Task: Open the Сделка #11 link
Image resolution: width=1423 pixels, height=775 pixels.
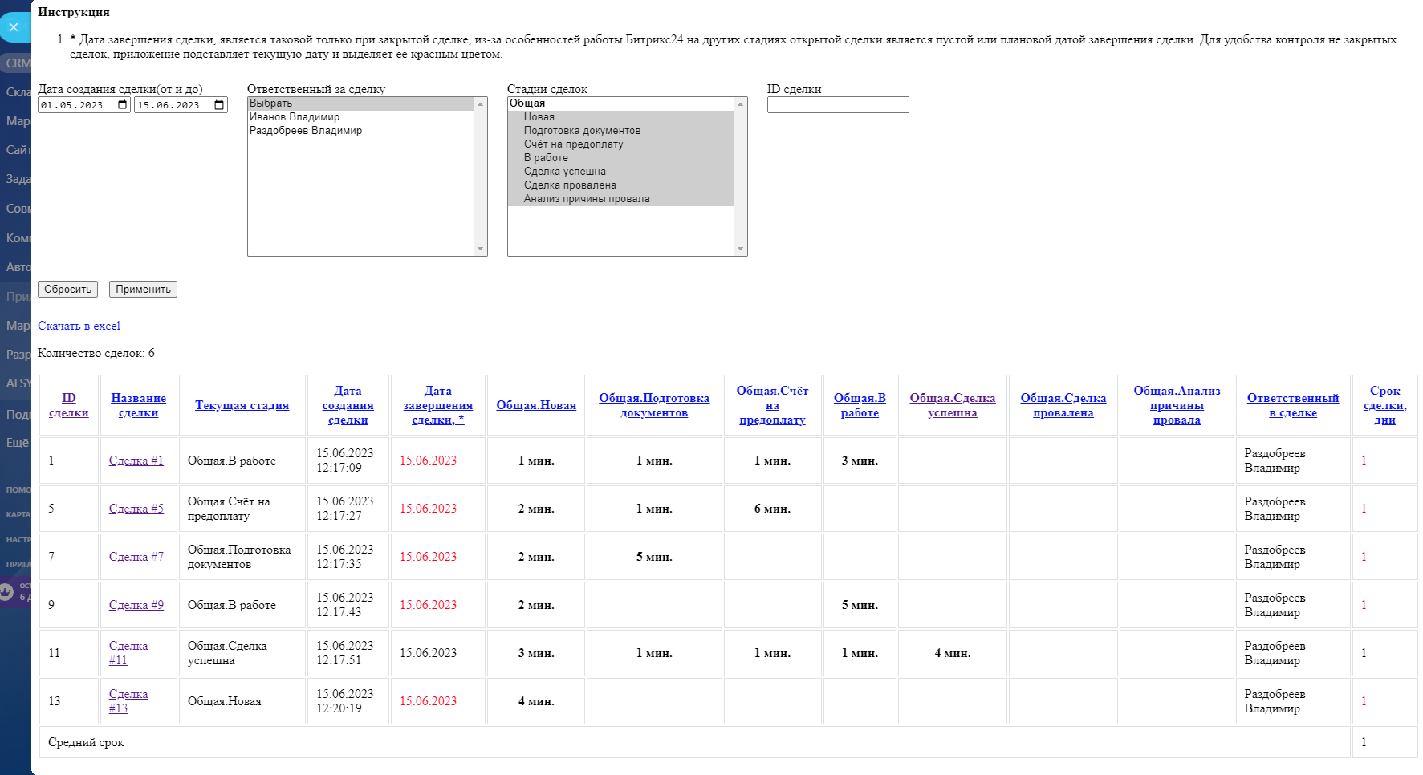Action: (x=128, y=653)
